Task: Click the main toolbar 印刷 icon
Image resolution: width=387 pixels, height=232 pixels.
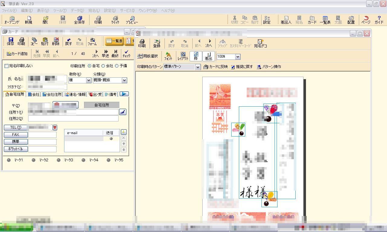Action: pyautogui.click(x=98, y=20)
